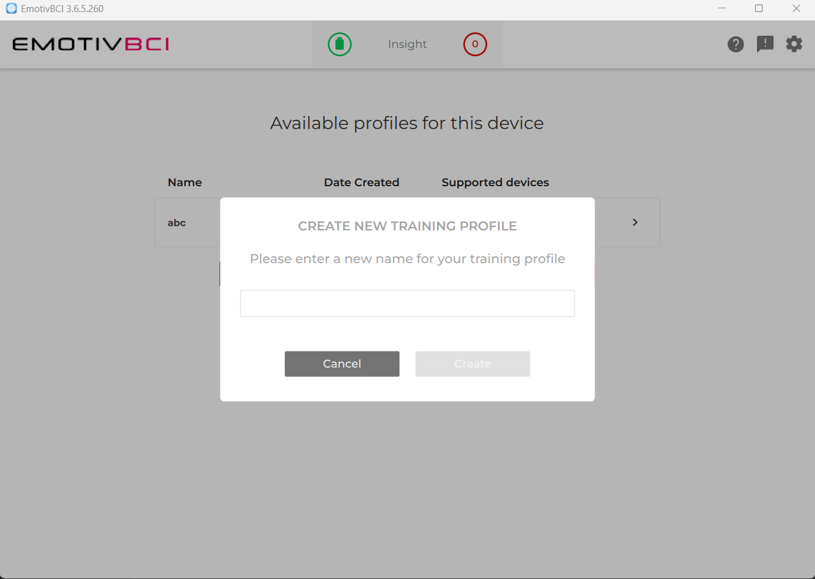
Task: Select the Insight device label
Action: [407, 44]
